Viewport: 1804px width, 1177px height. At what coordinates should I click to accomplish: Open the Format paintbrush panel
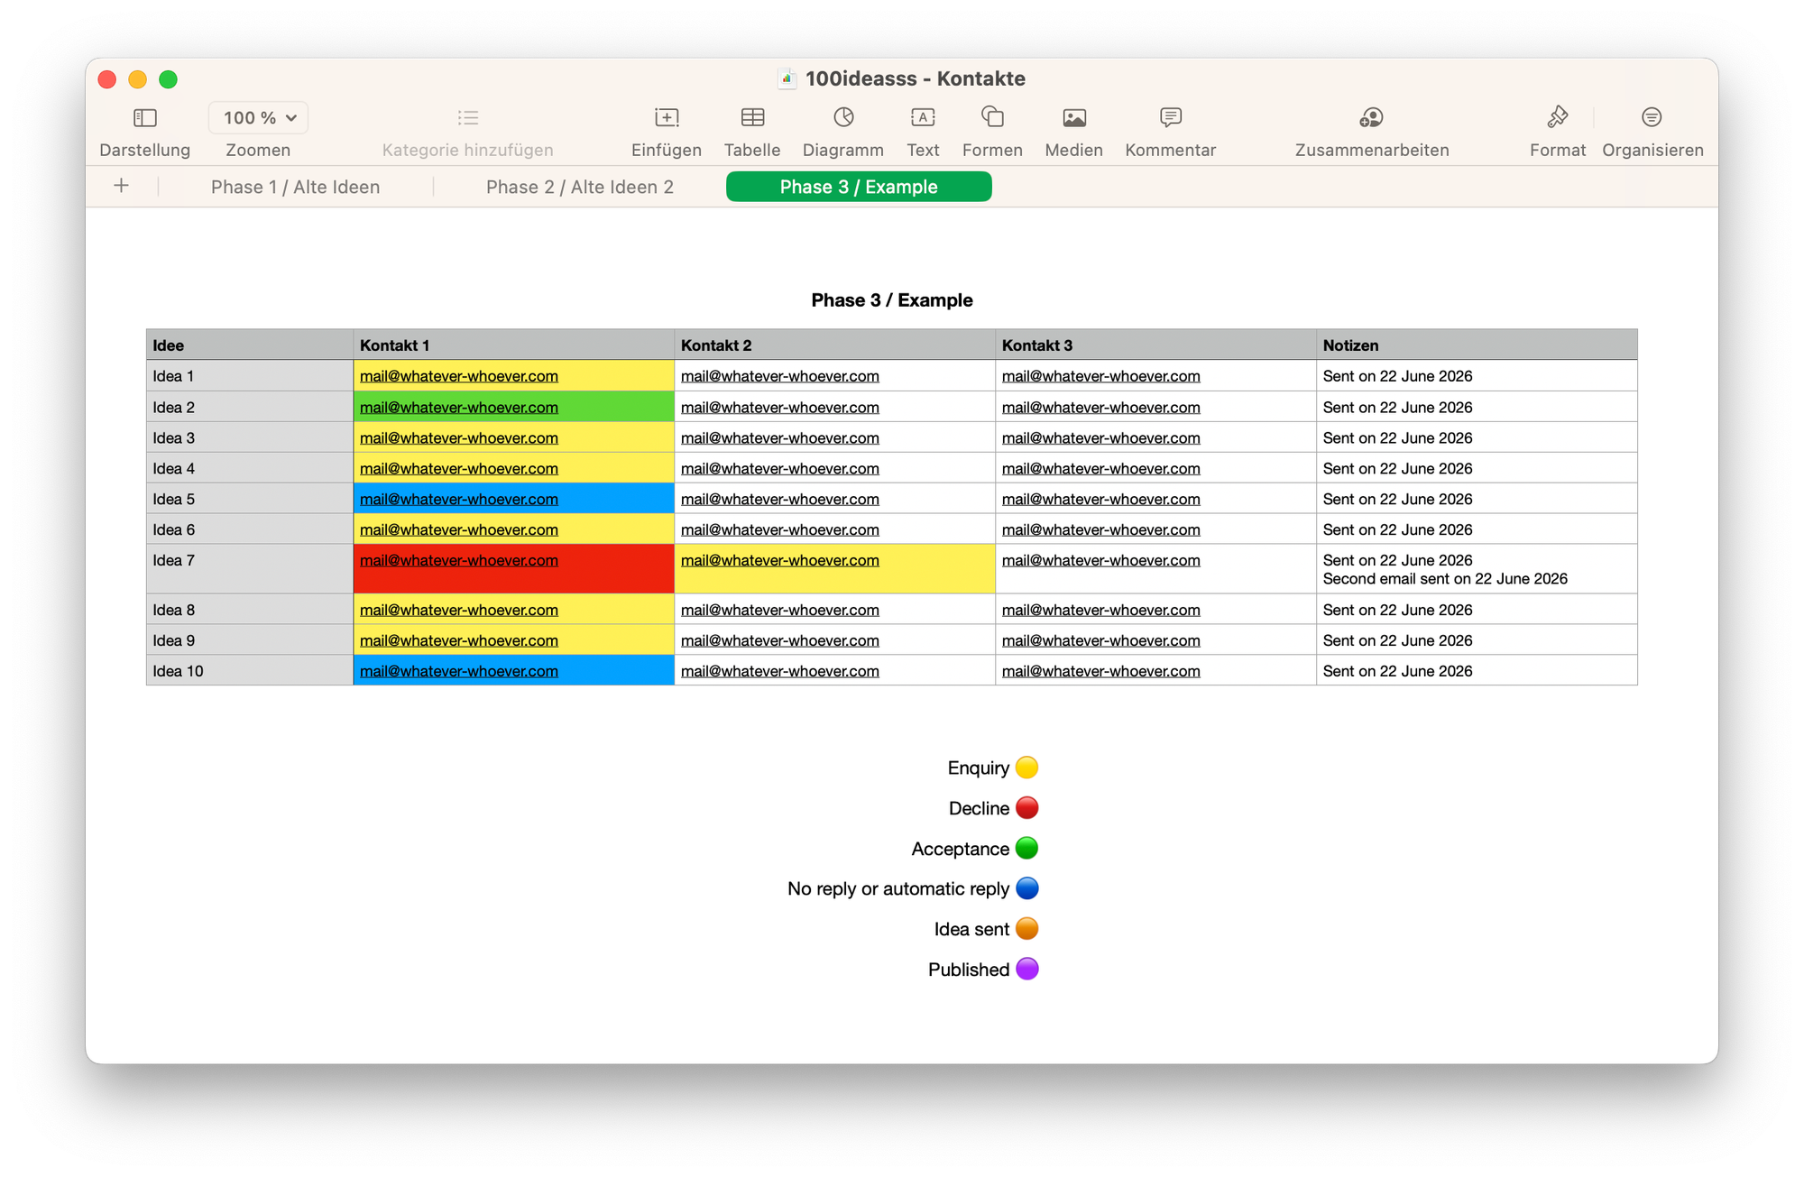[x=1557, y=116]
